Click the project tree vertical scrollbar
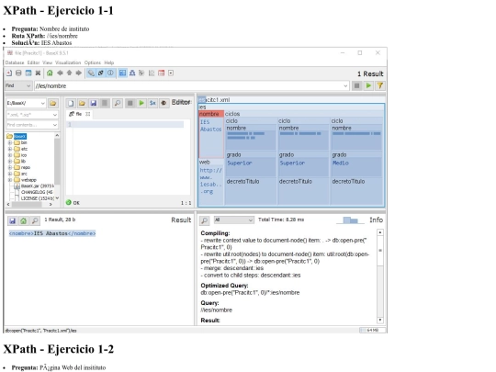Viewport: 496px width, 372px height. coord(57,166)
